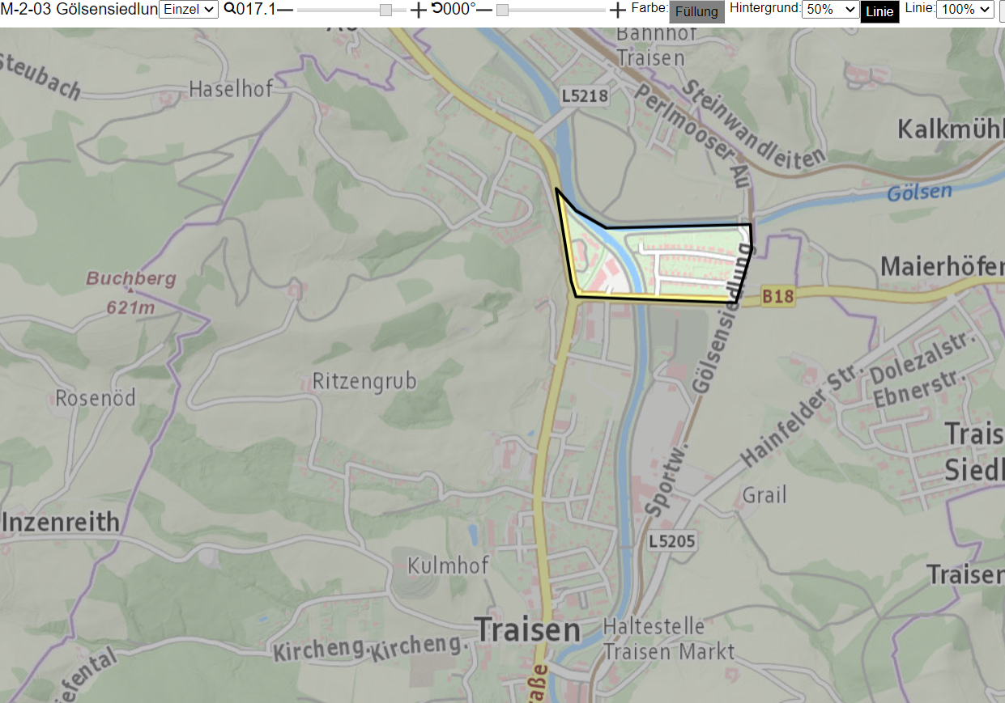
Task: Click the magnifier zoom icon
Action: 230,9
